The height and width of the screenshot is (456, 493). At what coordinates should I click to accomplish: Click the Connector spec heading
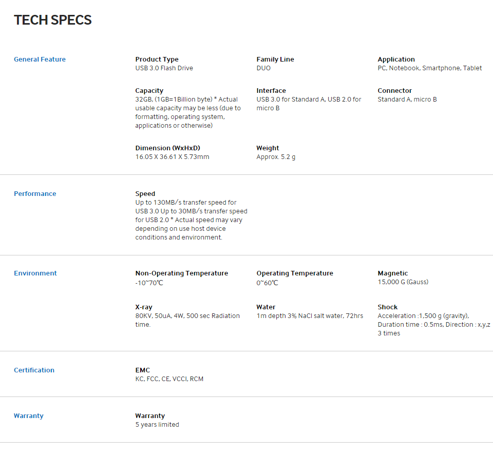point(394,91)
